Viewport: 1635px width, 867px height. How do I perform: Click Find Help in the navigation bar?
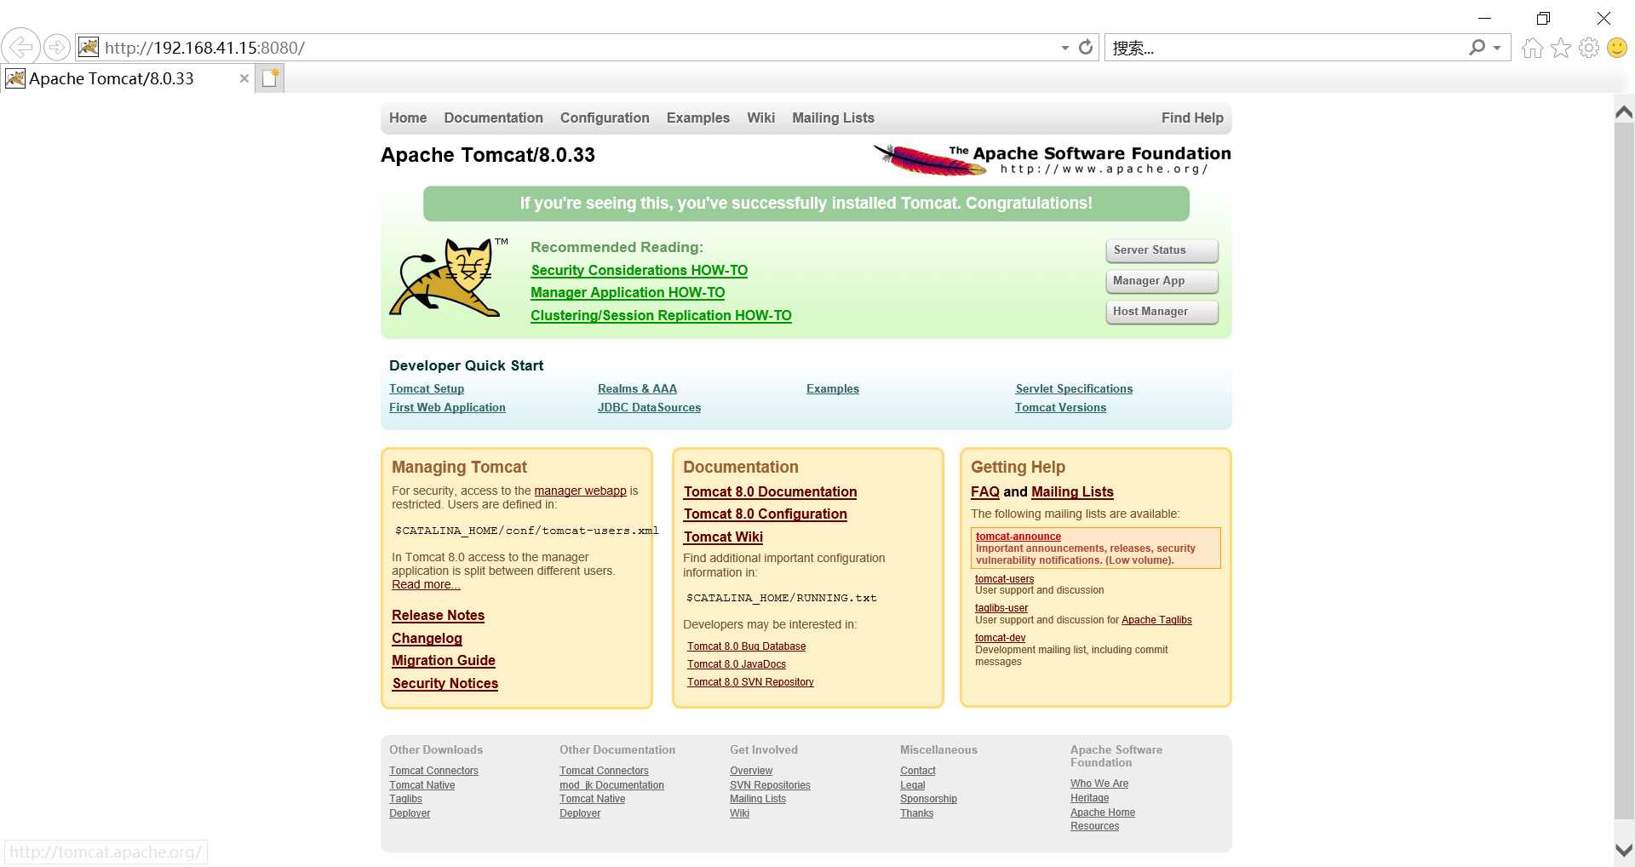(x=1192, y=118)
